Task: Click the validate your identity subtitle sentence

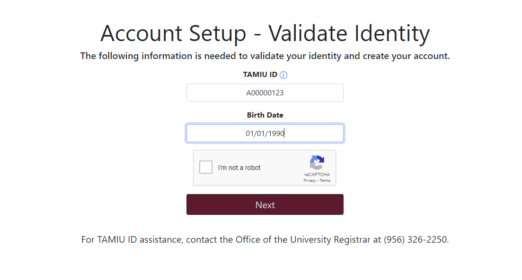Action: (x=265, y=56)
